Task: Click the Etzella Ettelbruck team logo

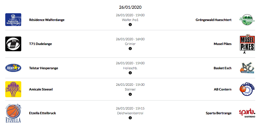Action: [13, 113]
